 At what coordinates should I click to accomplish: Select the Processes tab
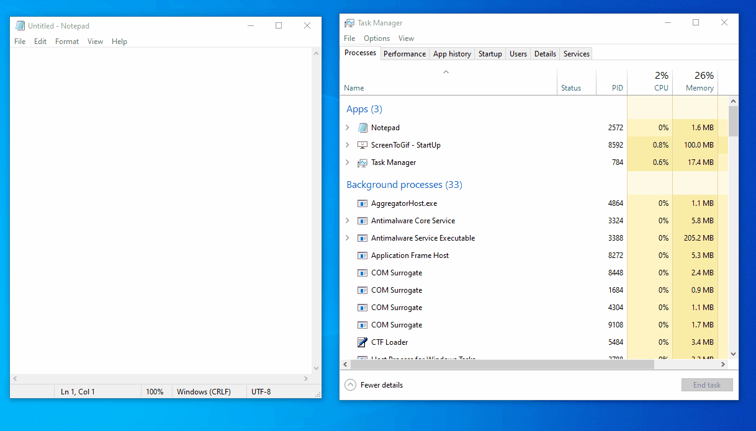[x=360, y=53]
